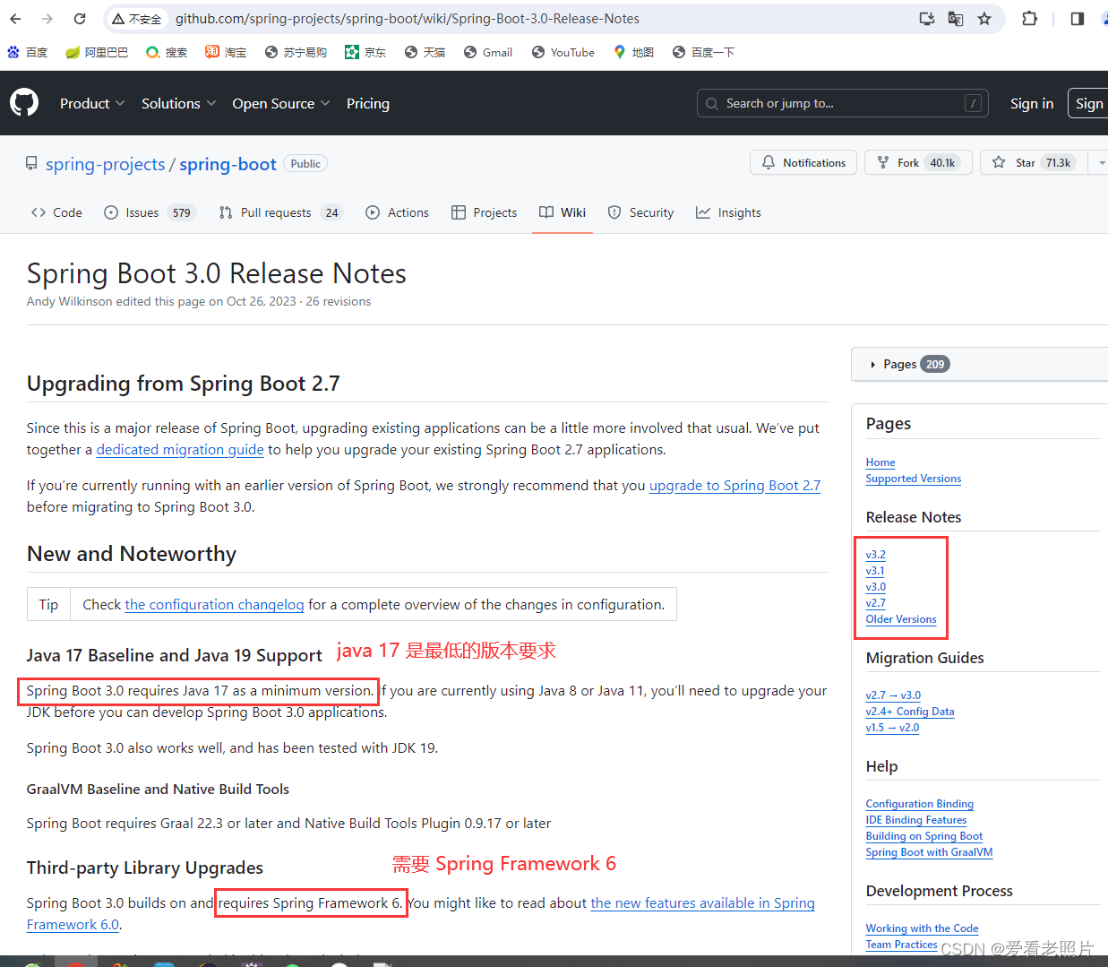Toggle the browser side panel icon
Viewport: 1108px width, 967px height.
(x=1078, y=19)
